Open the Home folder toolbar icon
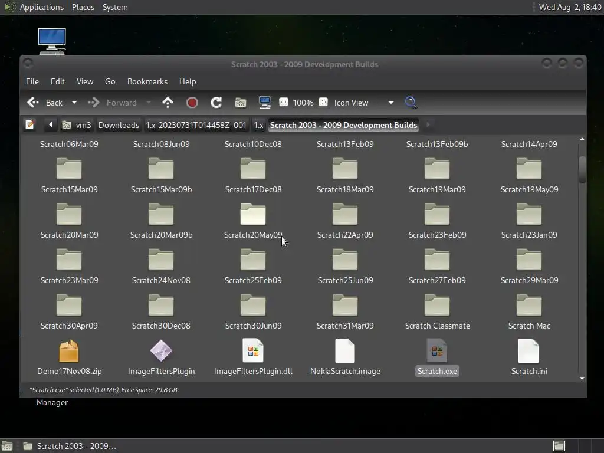Viewport: 604px width, 453px height. pos(241,103)
